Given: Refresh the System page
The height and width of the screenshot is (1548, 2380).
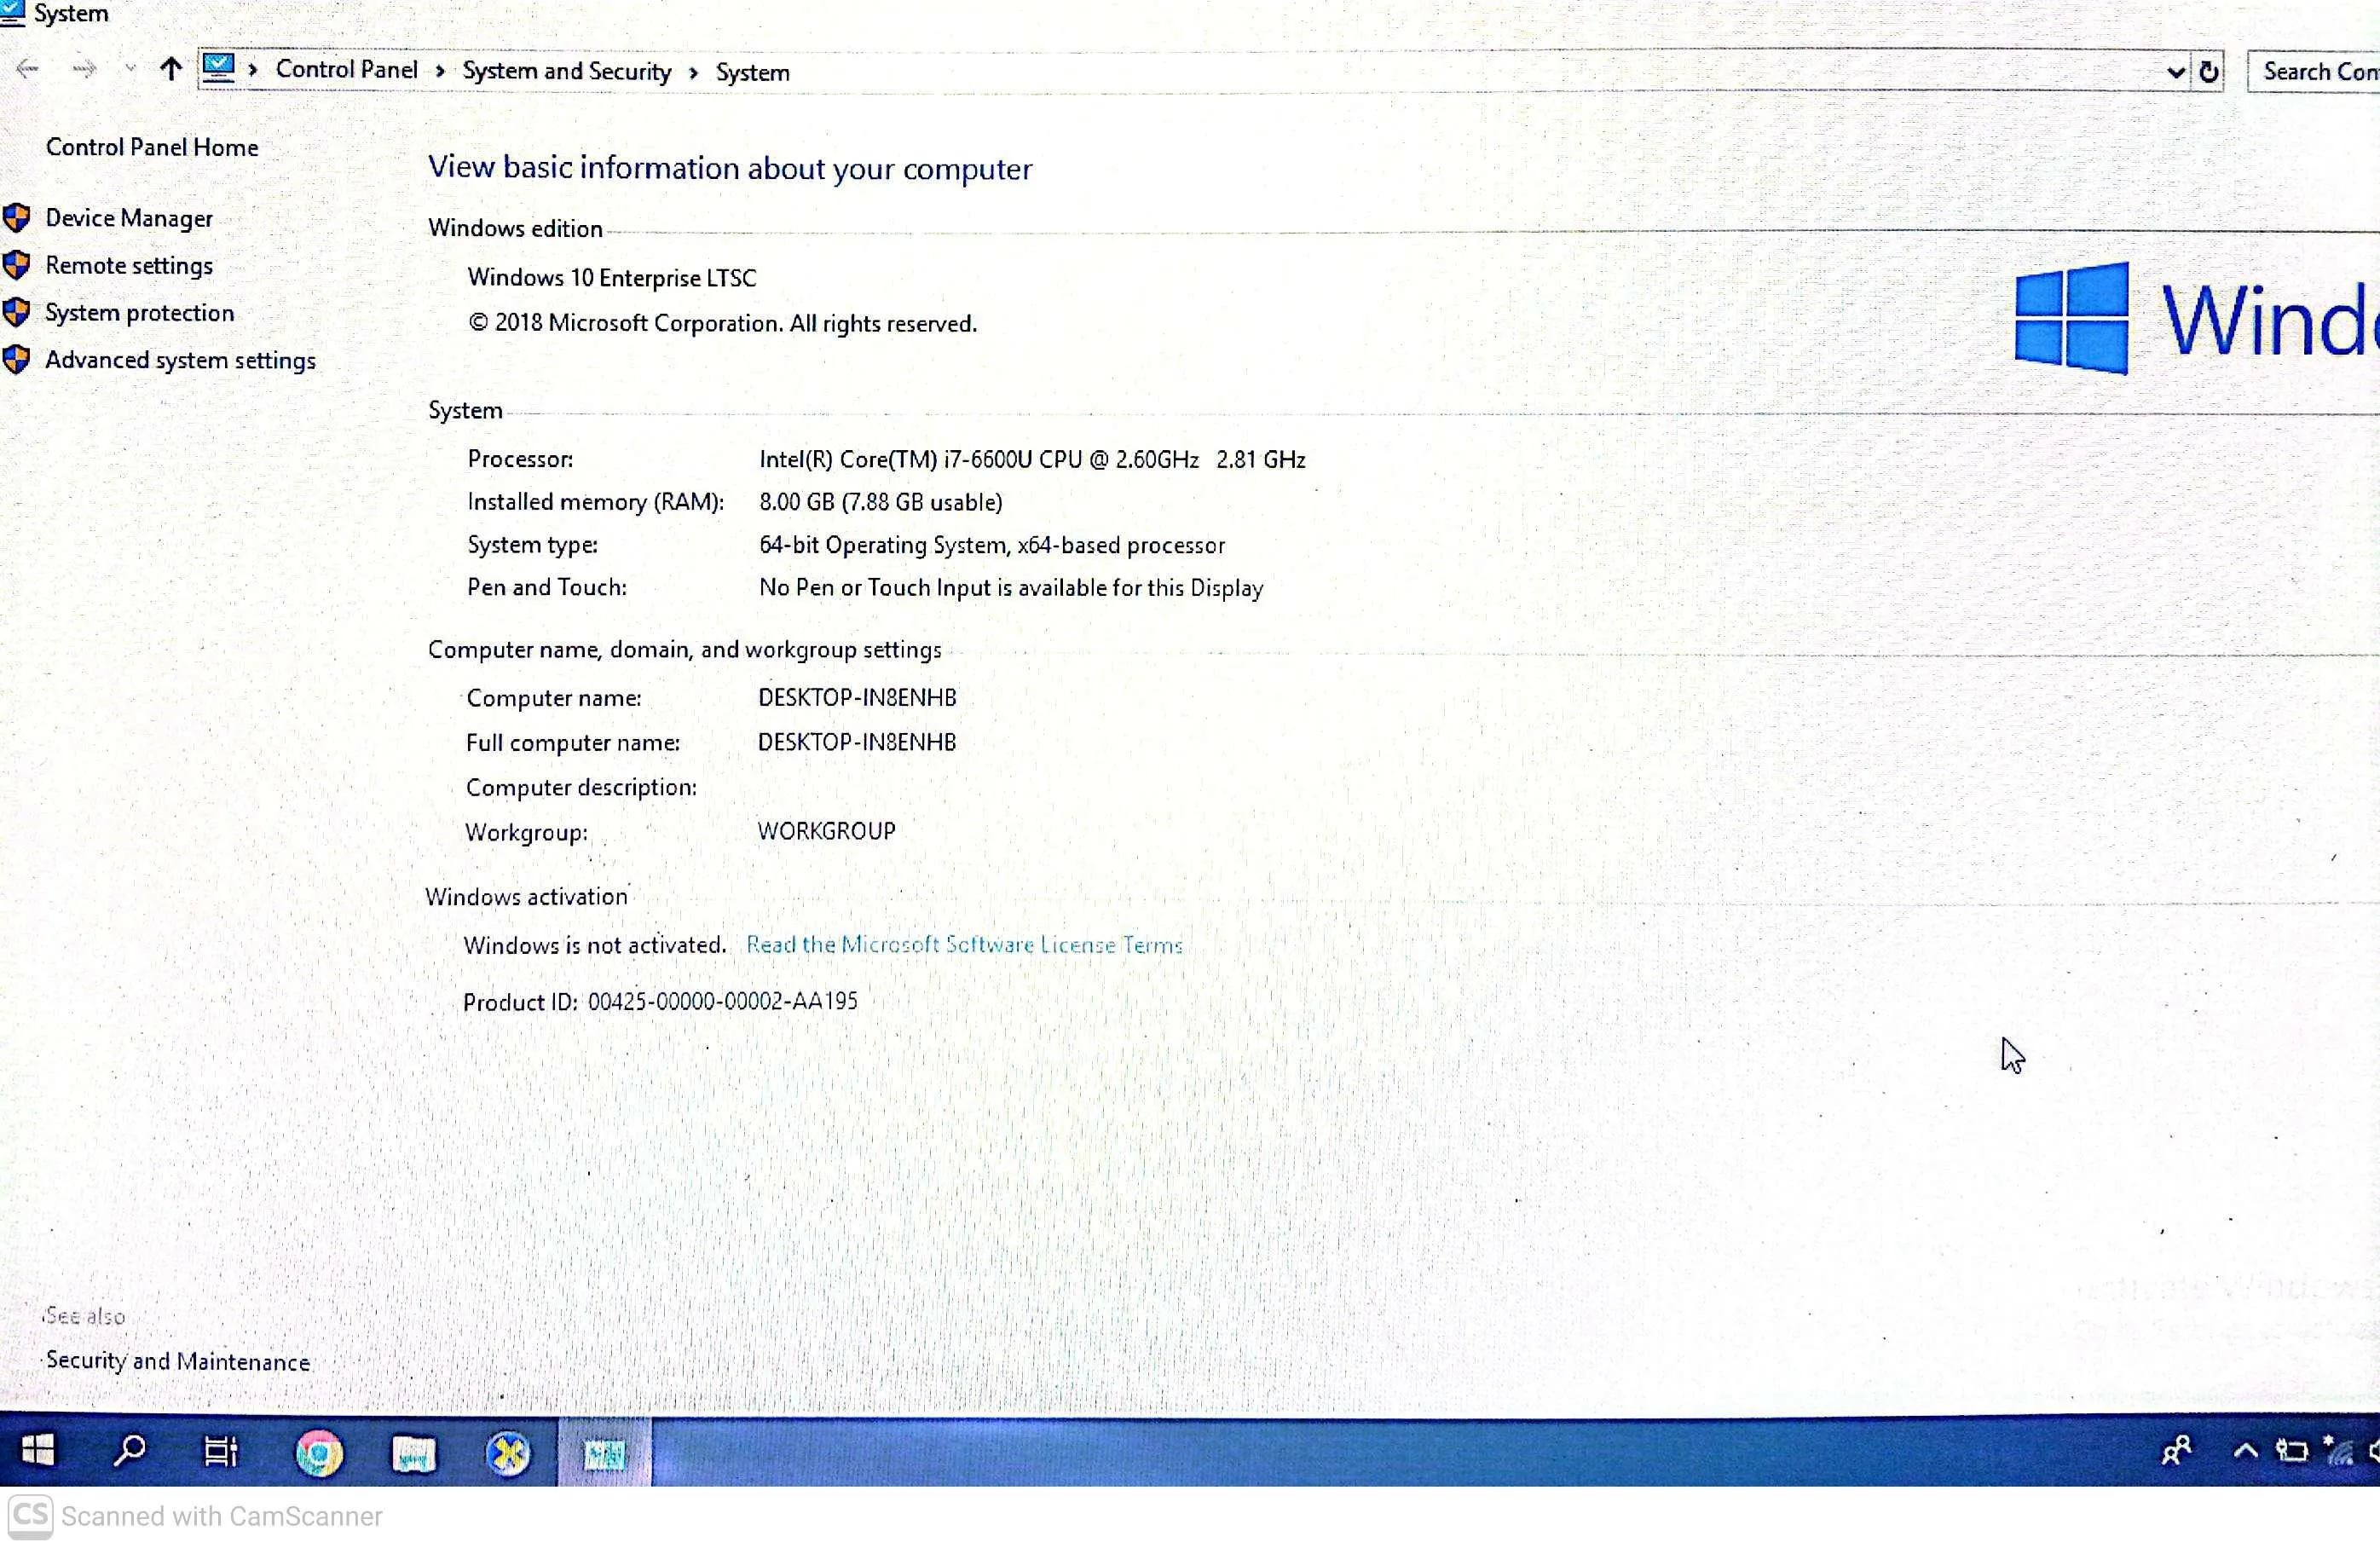Looking at the screenshot, I should (2208, 72).
